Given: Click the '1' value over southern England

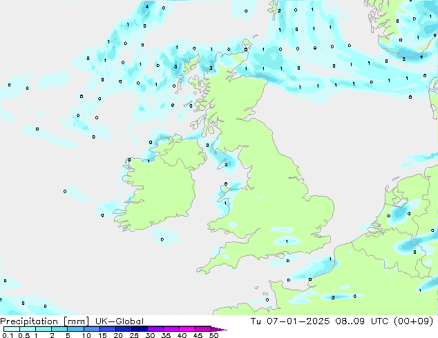Looking at the screenshot, I should [287, 241].
